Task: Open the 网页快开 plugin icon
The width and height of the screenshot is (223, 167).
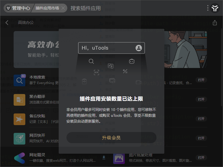Action: (19, 139)
